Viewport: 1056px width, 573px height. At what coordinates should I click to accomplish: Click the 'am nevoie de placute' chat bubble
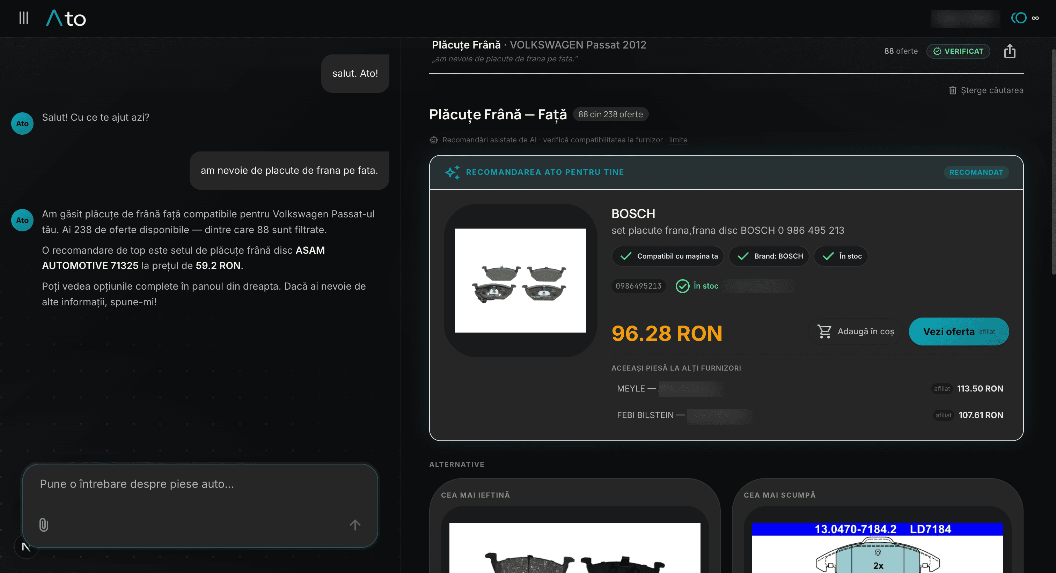289,170
